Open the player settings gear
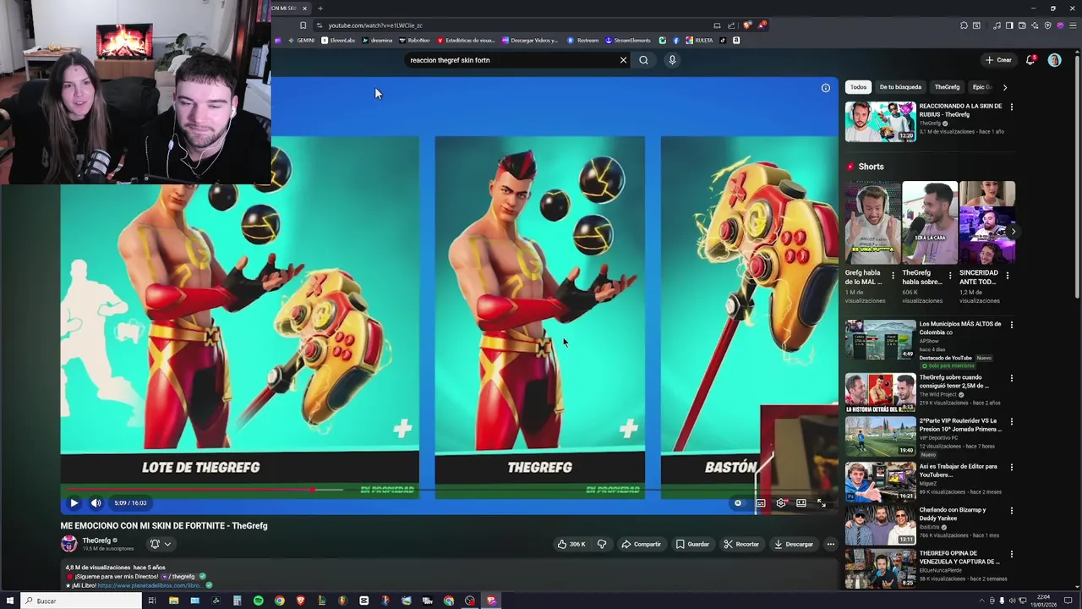 [781, 502]
